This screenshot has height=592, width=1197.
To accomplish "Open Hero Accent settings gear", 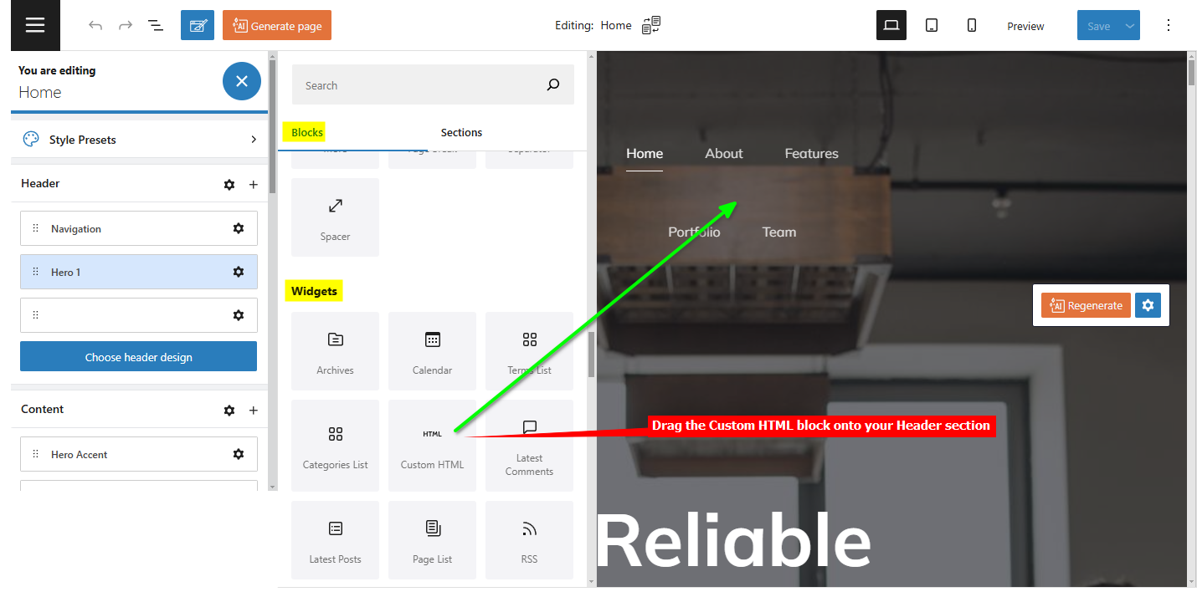I will coord(239,454).
